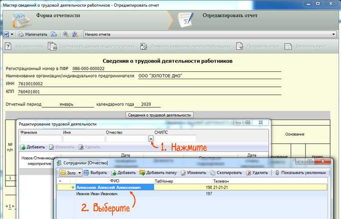Image resolution: width=341 pixels, height=219 pixels.
Task: Click the ФИО column header
Action: tap(115, 181)
